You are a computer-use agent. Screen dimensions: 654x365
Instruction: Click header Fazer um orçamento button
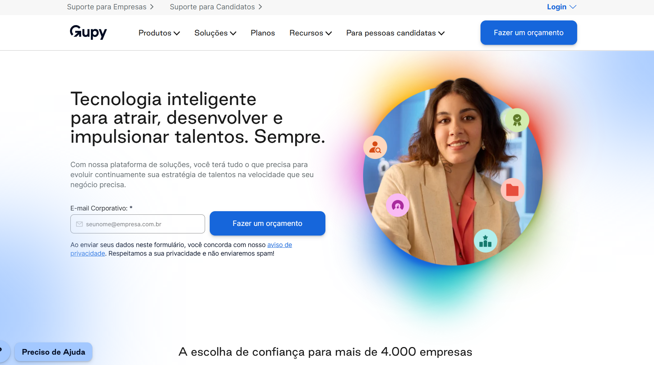[529, 33]
